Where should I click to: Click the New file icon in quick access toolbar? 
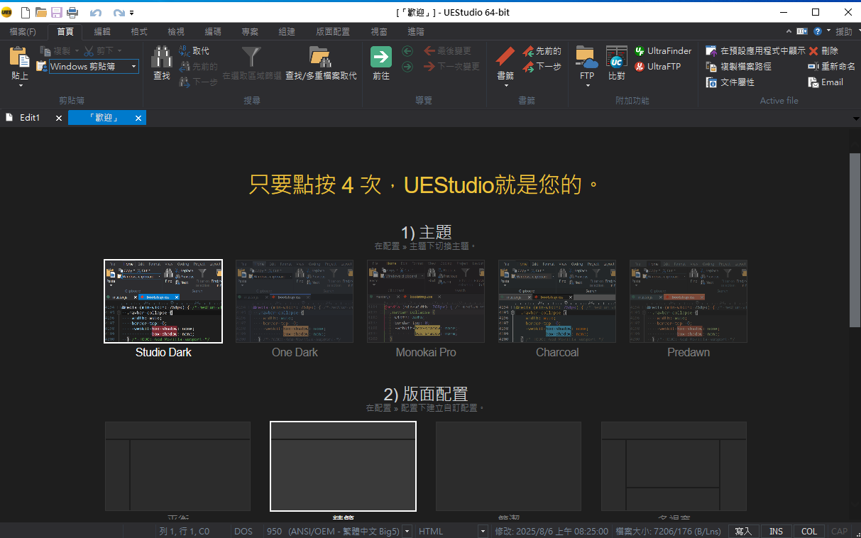[26, 12]
